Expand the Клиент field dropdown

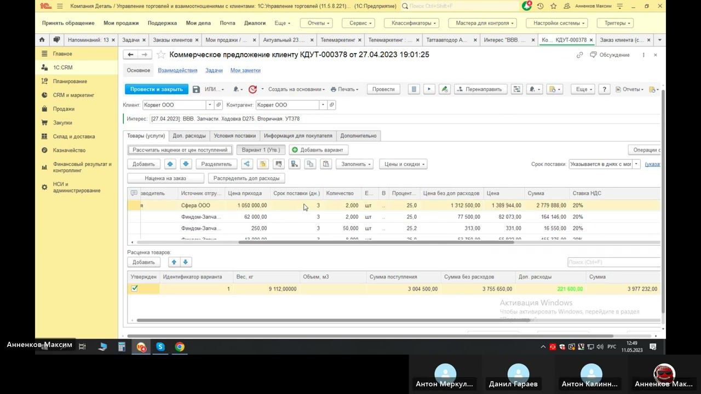point(209,105)
